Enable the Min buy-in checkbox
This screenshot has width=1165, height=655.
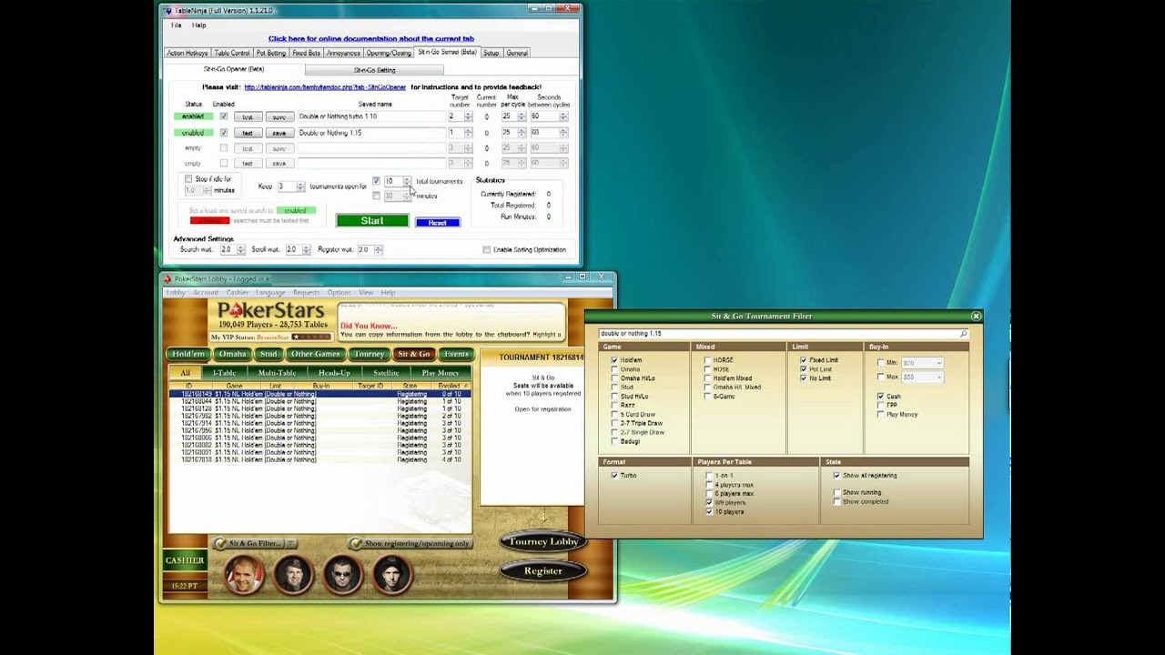(x=880, y=363)
